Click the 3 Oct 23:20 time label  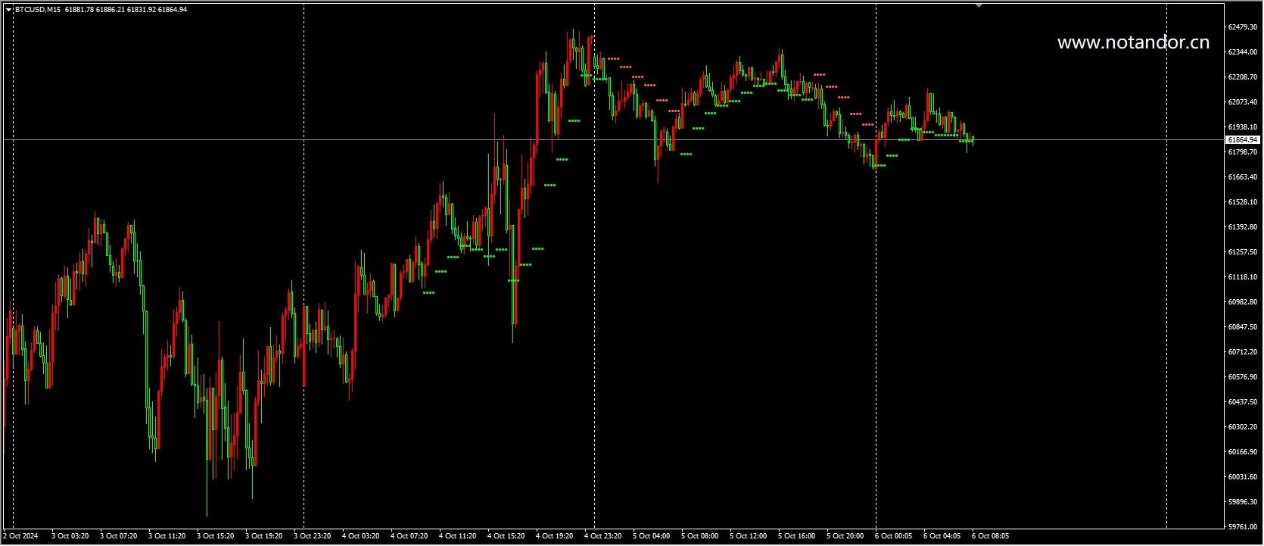(x=312, y=536)
